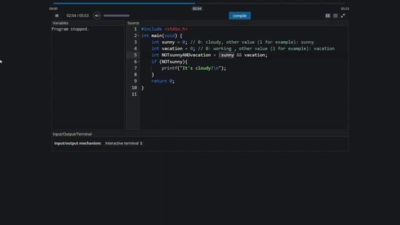This screenshot has width=400, height=225.
Task: Place cursor on the printf line
Action: click(194, 68)
